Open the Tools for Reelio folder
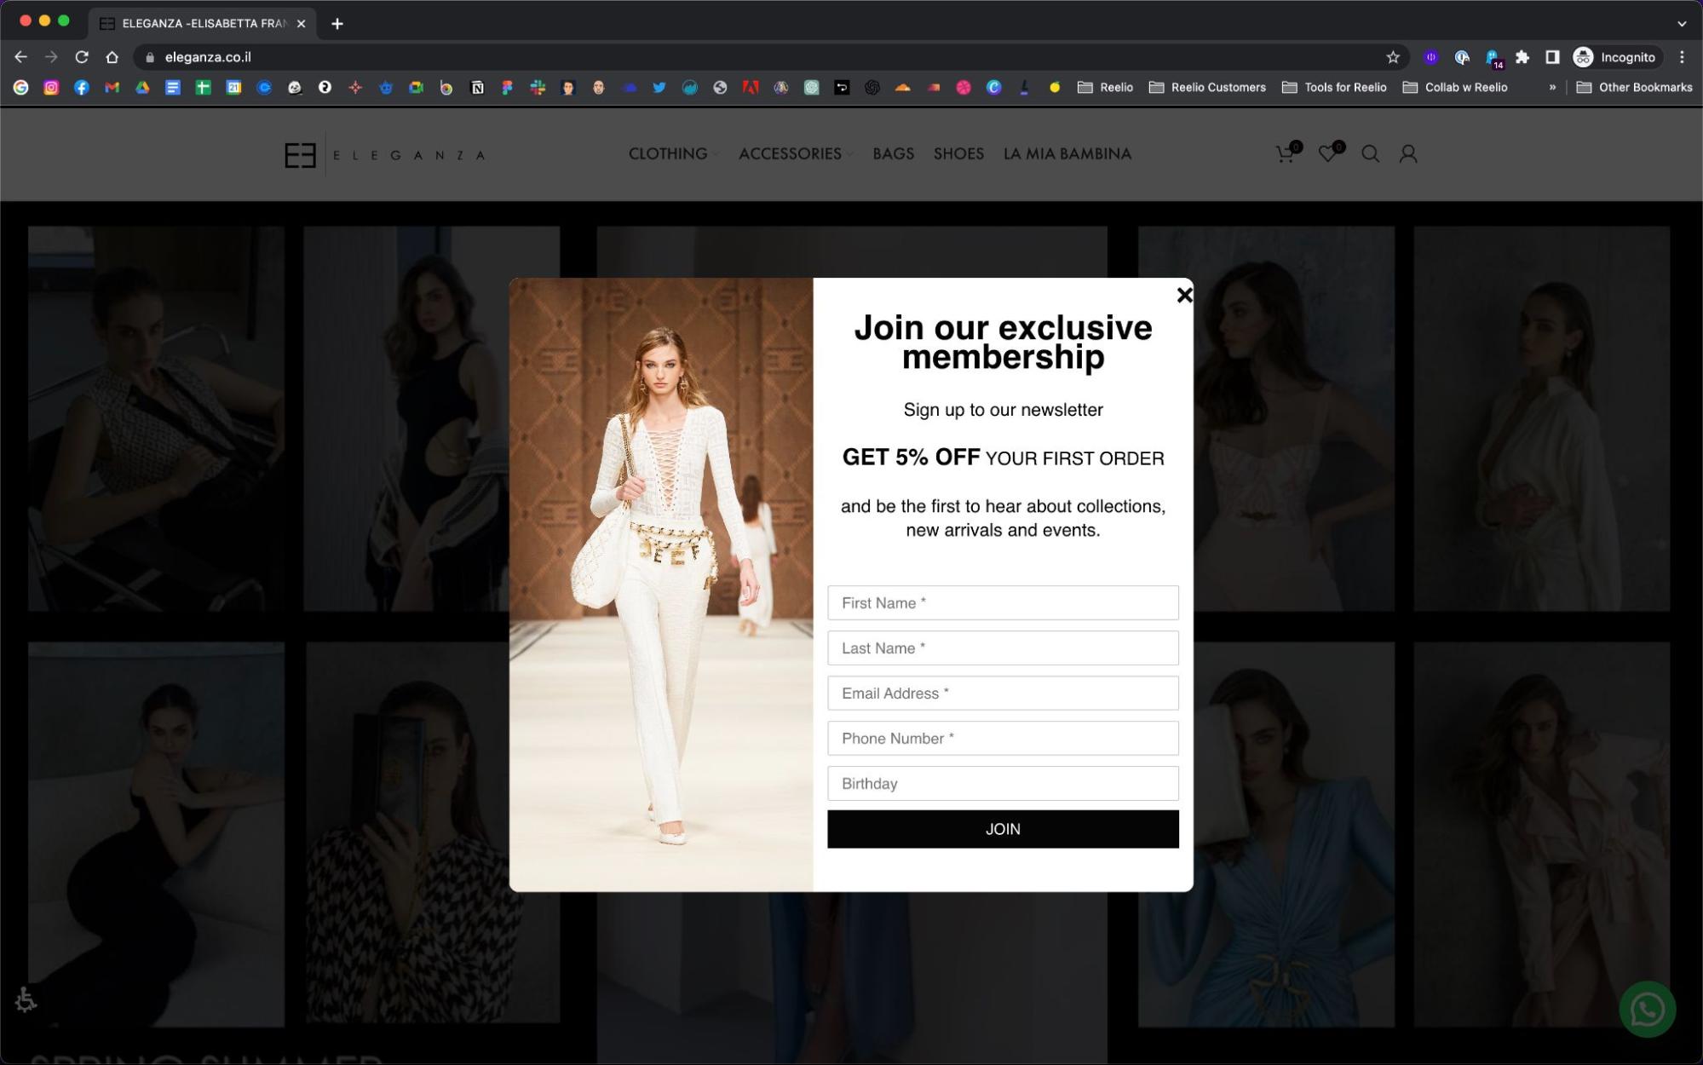This screenshot has height=1065, width=1703. [x=1334, y=87]
